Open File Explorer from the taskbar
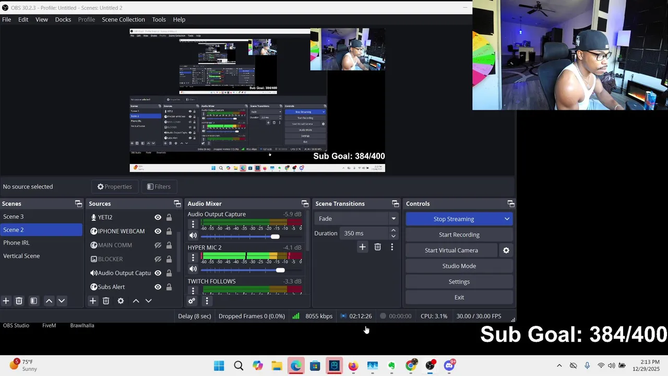Viewport: 668px width, 376px height. (277, 366)
